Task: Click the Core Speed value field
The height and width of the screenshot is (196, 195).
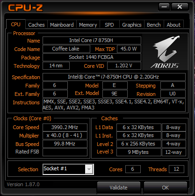Action: (65, 127)
